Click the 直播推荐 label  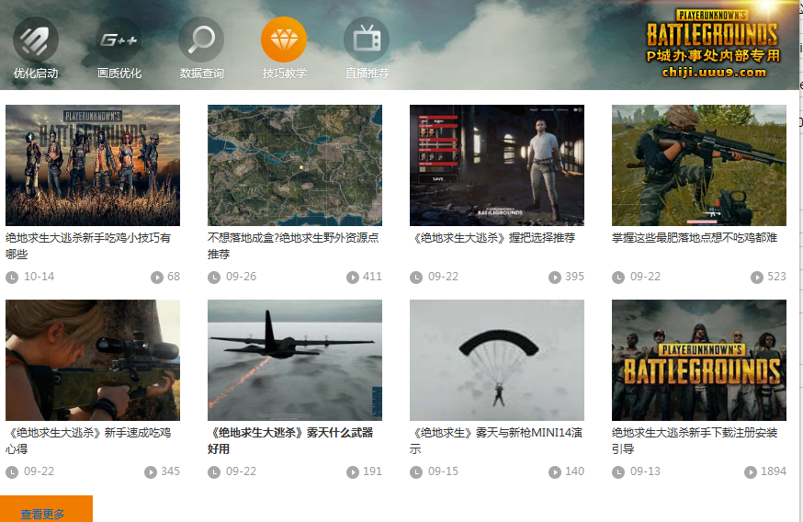368,74
